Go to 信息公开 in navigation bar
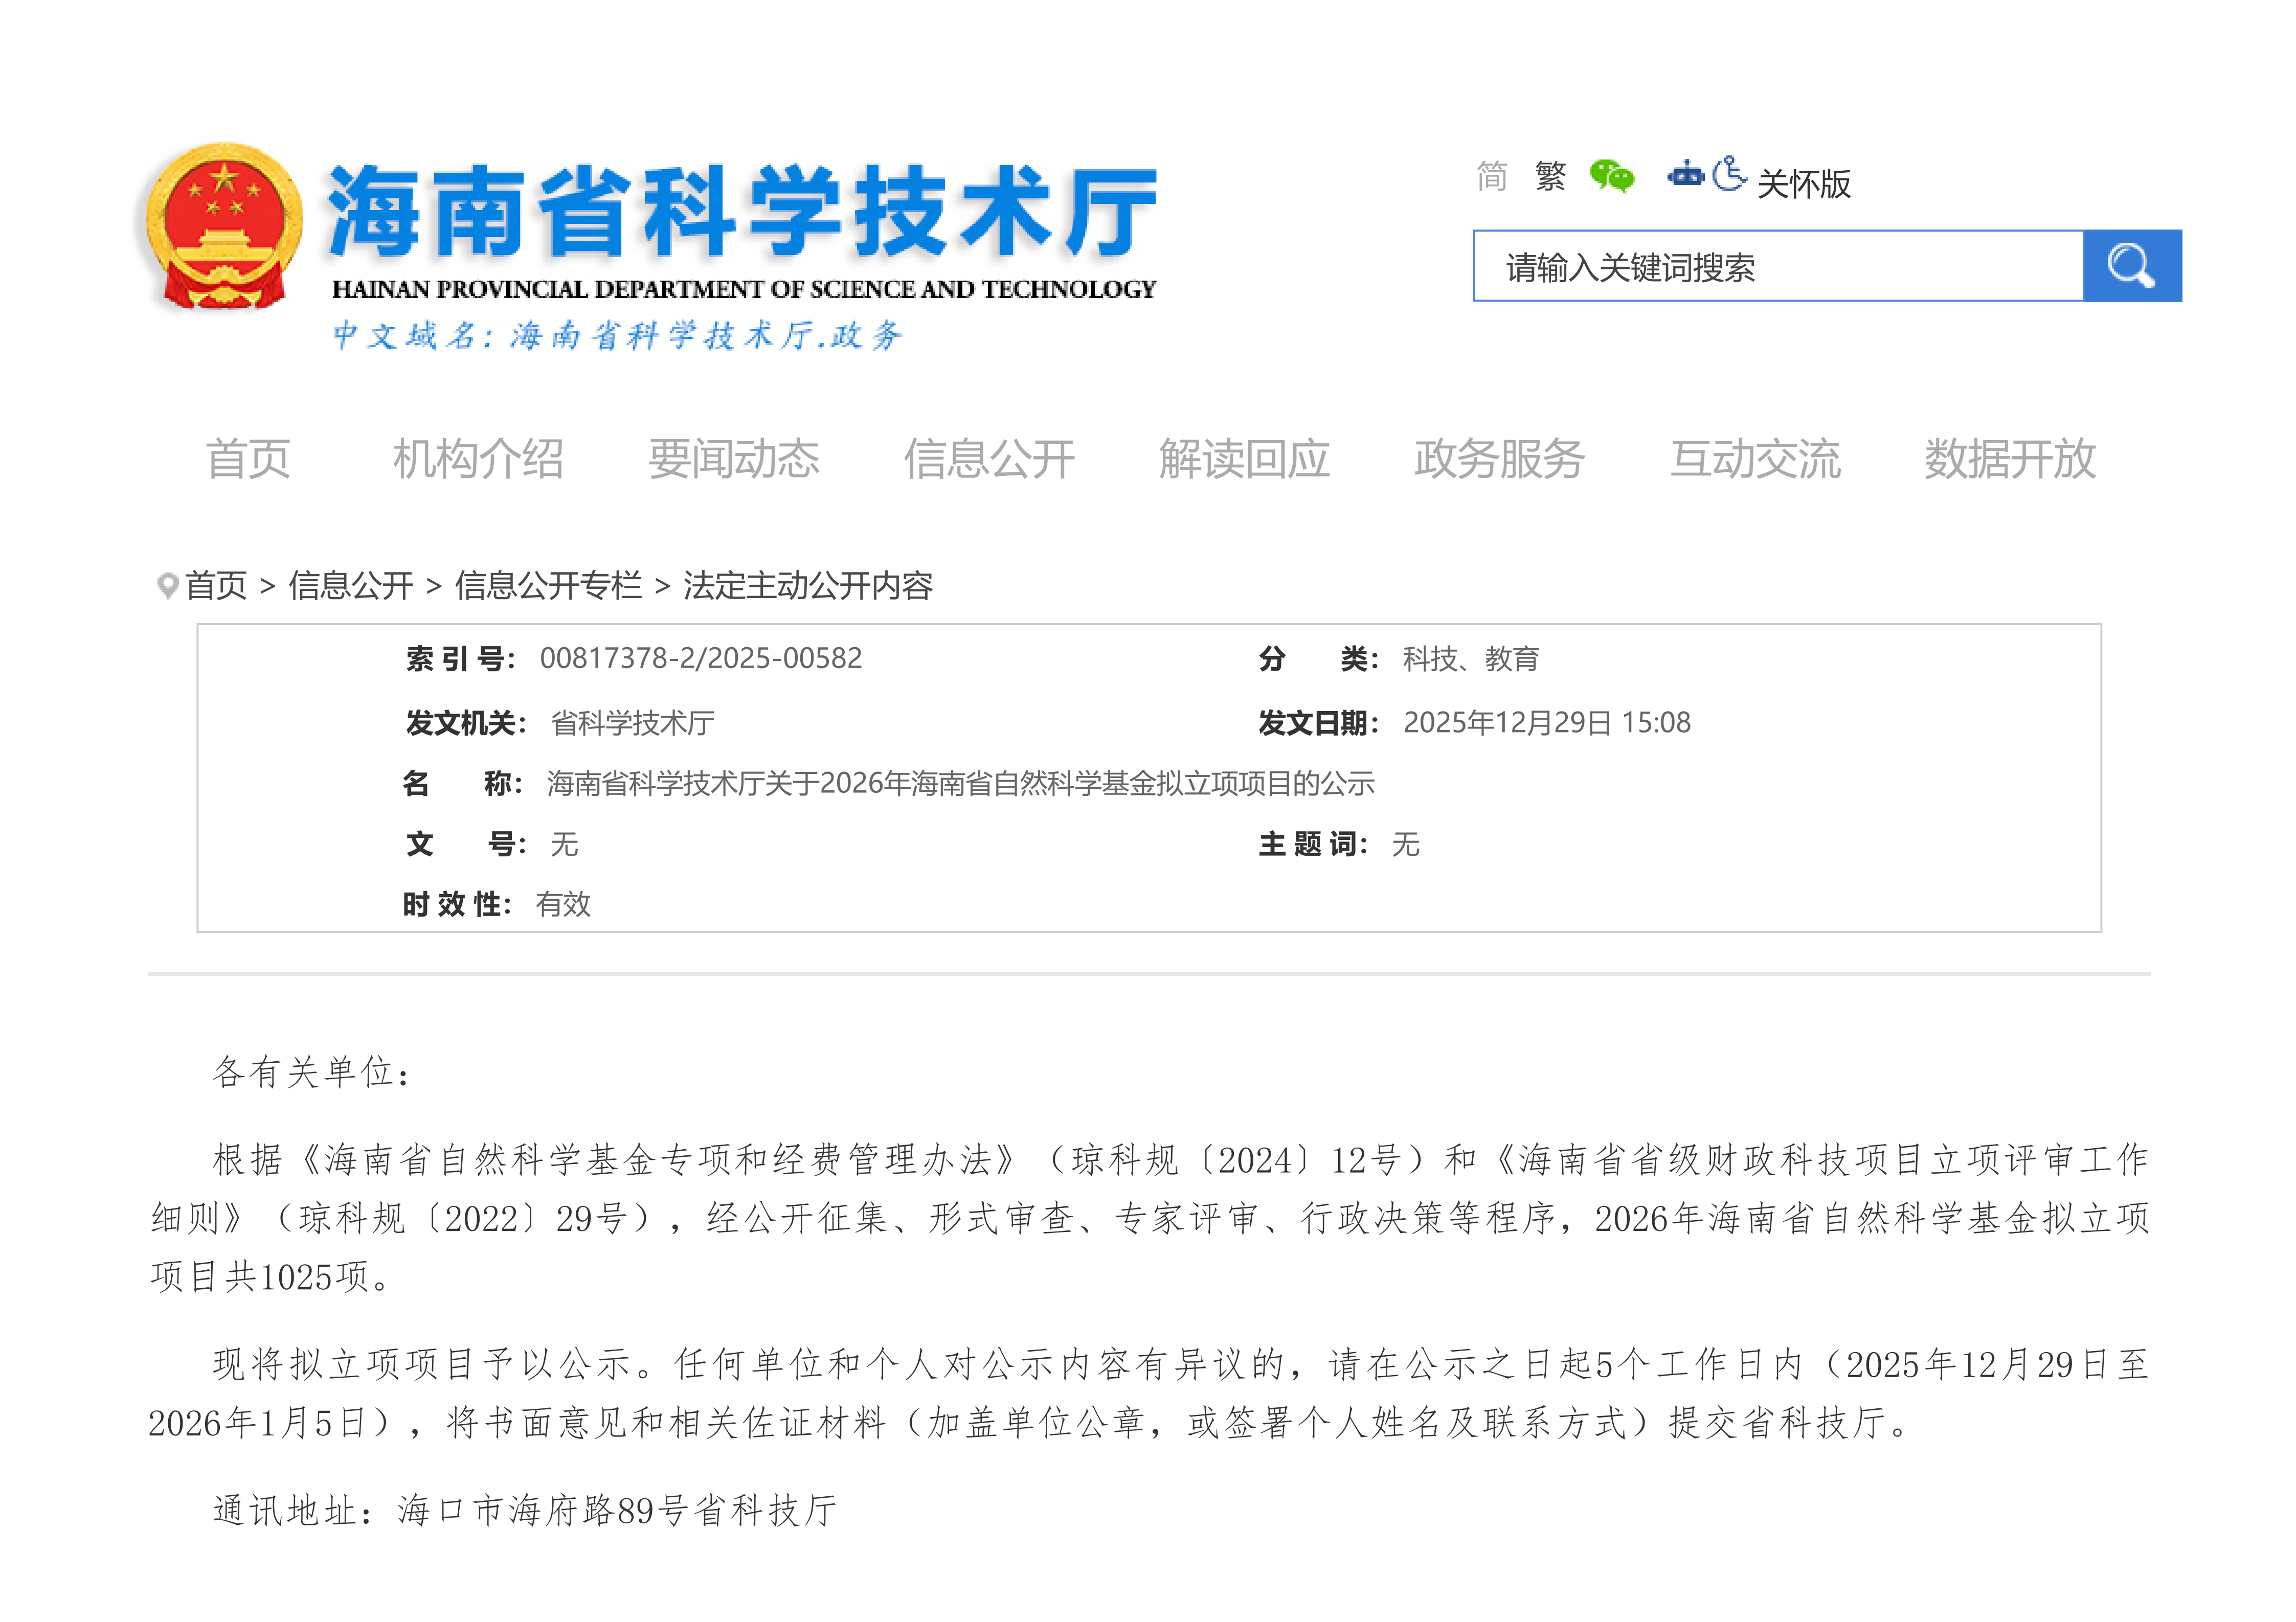Viewport: 2296px width, 1622px height. (988, 459)
